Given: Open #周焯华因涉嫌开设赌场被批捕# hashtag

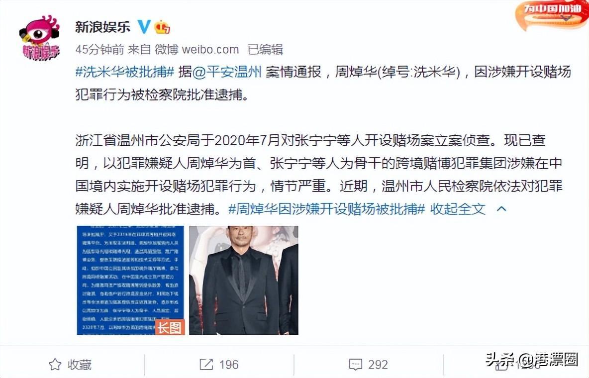Looking at the screenshot, I should (326, 209).
